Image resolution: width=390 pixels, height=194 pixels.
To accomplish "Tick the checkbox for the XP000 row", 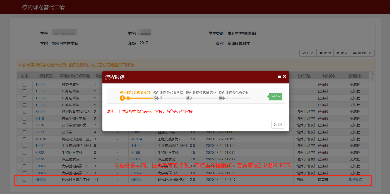I will [x=24, y=112].
